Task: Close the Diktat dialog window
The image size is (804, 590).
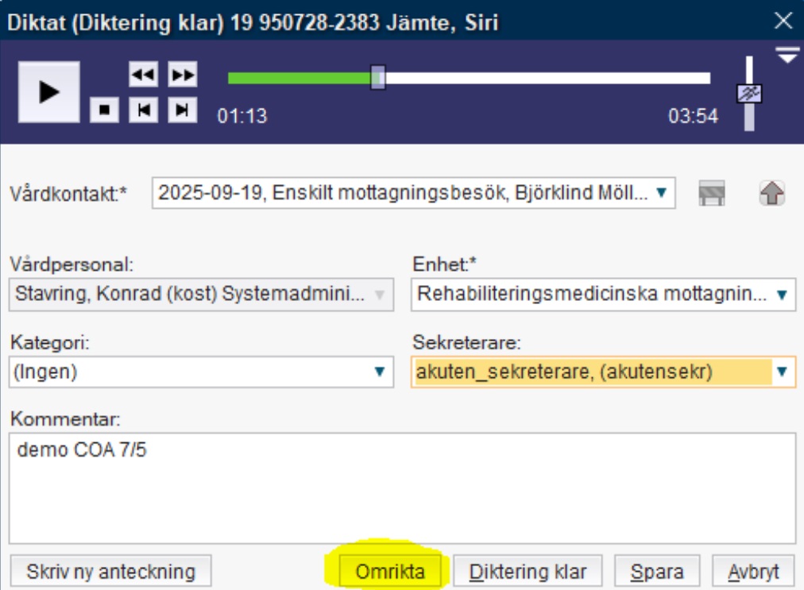Action: pos(783,21)
